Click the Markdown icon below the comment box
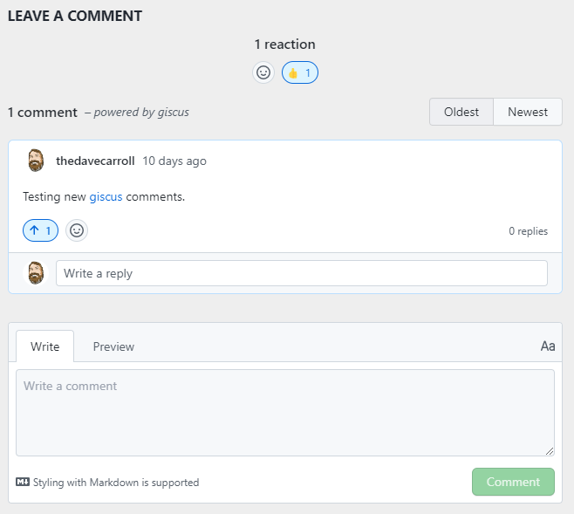This screenshot has height=514, width=574. (x=23, y=482)
